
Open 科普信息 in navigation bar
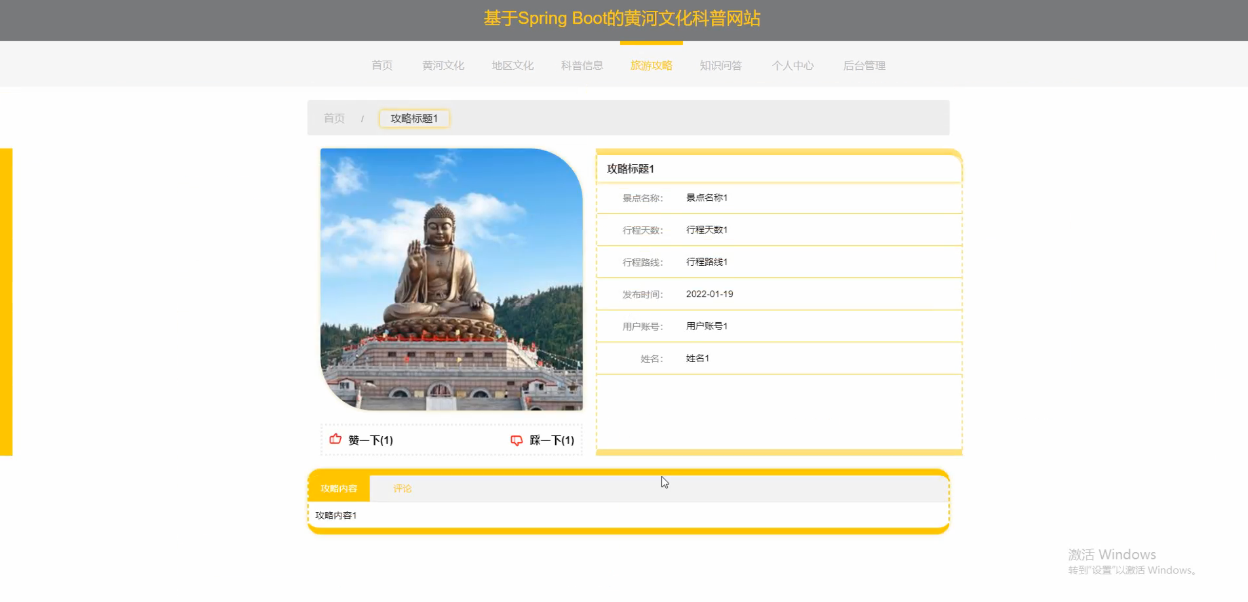[582, 65]
